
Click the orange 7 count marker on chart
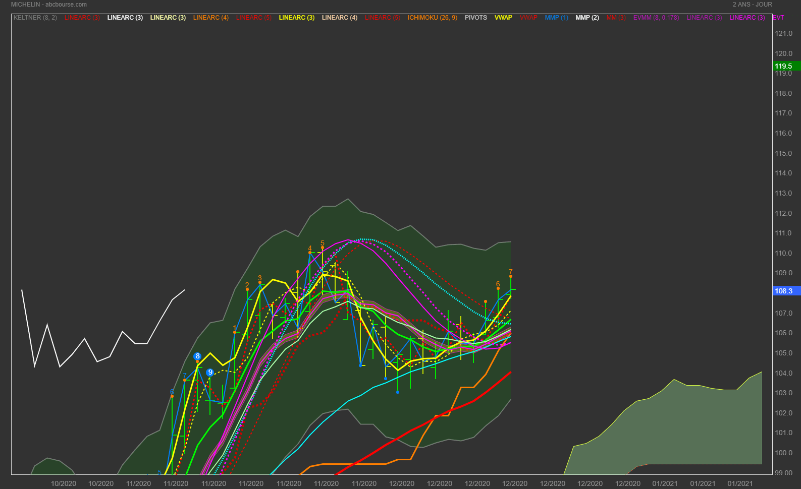coord(511,272)
